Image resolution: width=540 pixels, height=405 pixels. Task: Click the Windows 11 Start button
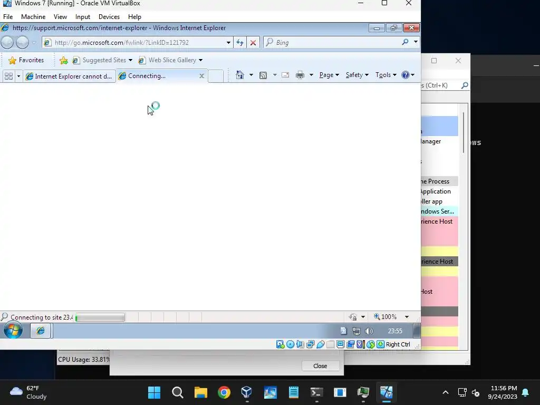click(155, 392)
